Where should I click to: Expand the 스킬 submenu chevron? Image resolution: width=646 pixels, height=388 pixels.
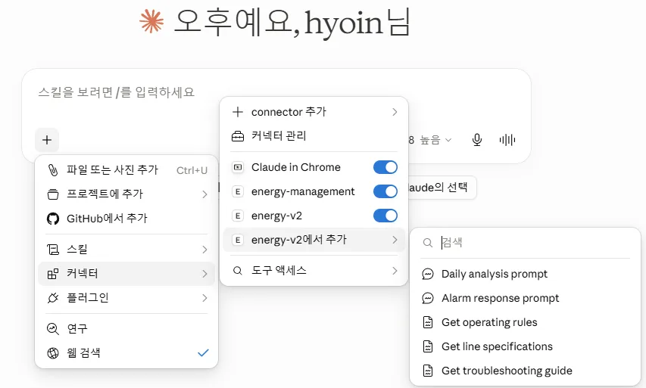pos(204,250)
